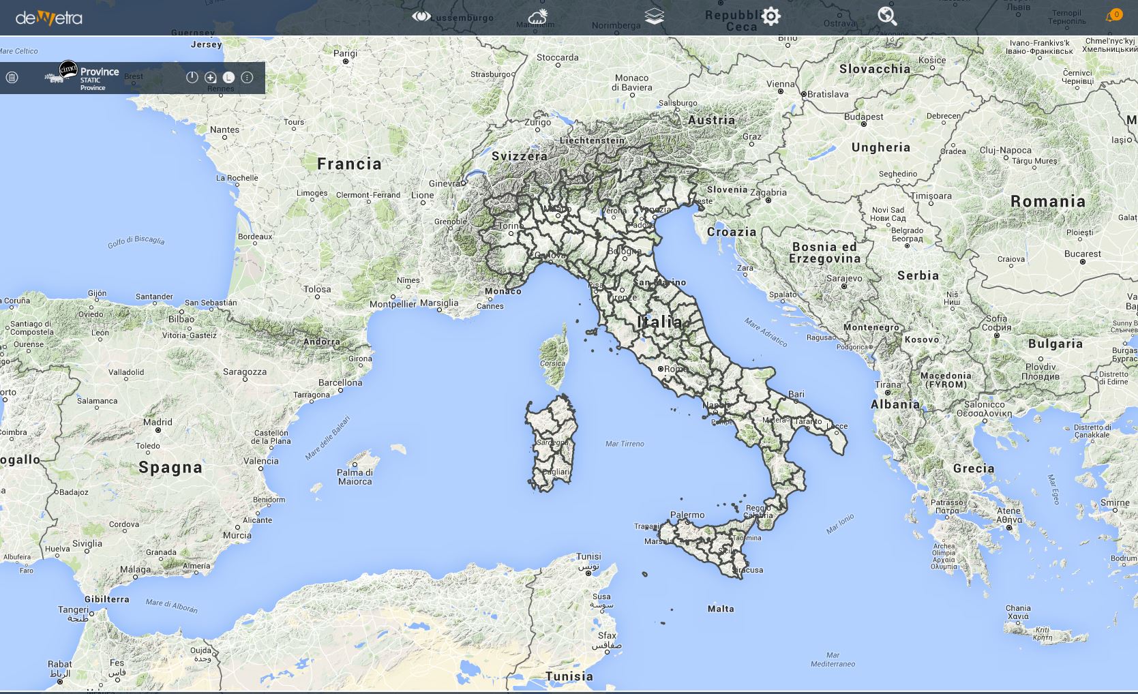Click the Gibilterra label
1138x694 pixels.
click(108, 599)
